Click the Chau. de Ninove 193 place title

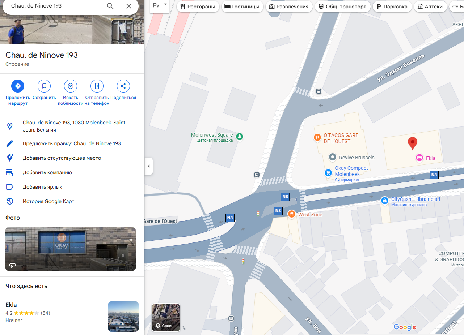pos(42,55)
